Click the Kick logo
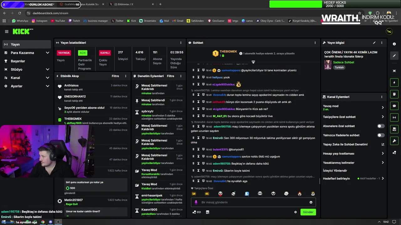 pos(23,31)
